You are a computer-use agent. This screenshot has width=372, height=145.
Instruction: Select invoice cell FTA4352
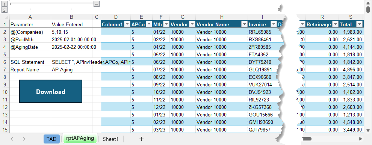(x=262, y=54)
